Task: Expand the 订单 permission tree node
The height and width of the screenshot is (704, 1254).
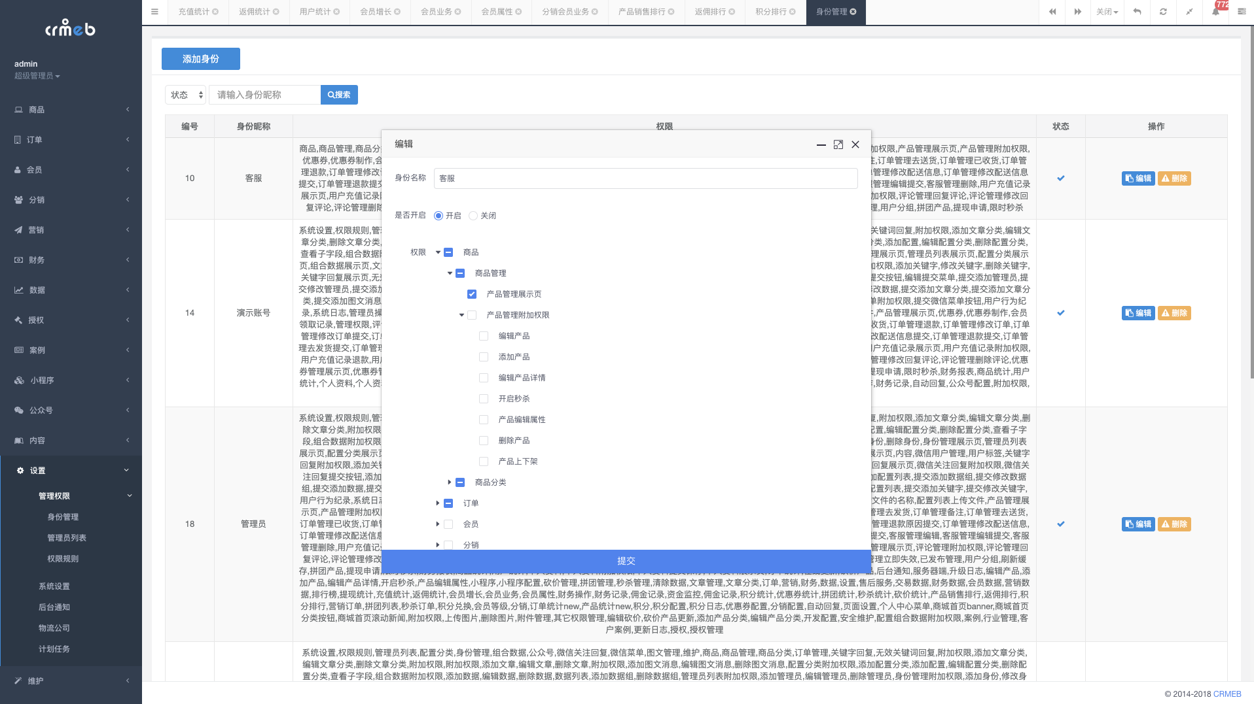Action: coord(439,503)
